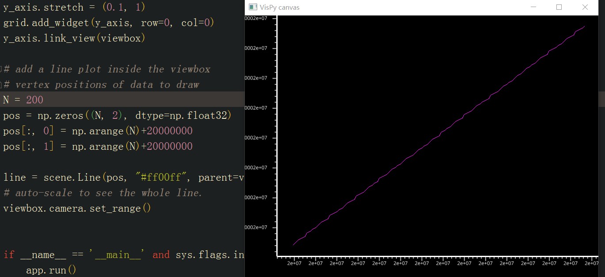Maximize the VisPy canvas window
This screenshot has height=277, width=605.
[x=559, y=8]
